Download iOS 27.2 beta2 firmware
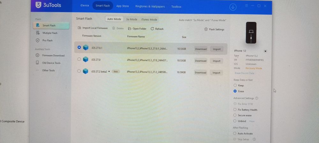The width and height of the screenshot is (319, 143). 200,72
